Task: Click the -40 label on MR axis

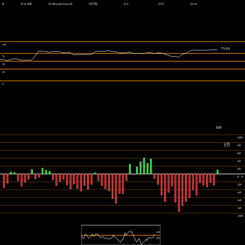Action: click(x=239, y=193)
